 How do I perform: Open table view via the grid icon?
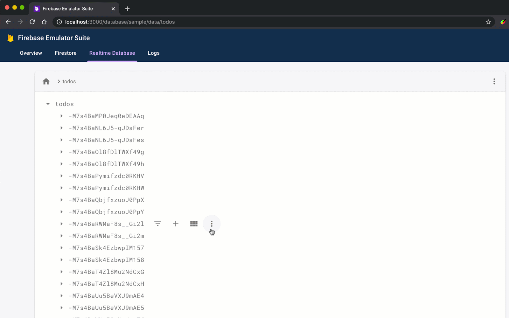point(194,224)
